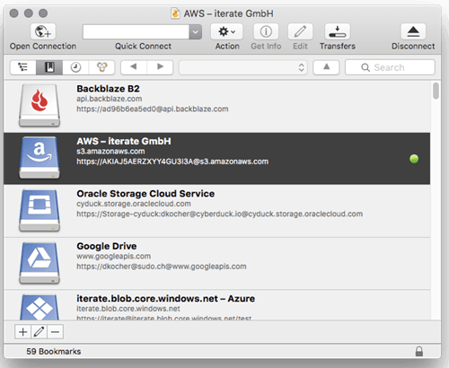
Task: Go back with the left arrow
Action: click(134, 67)
